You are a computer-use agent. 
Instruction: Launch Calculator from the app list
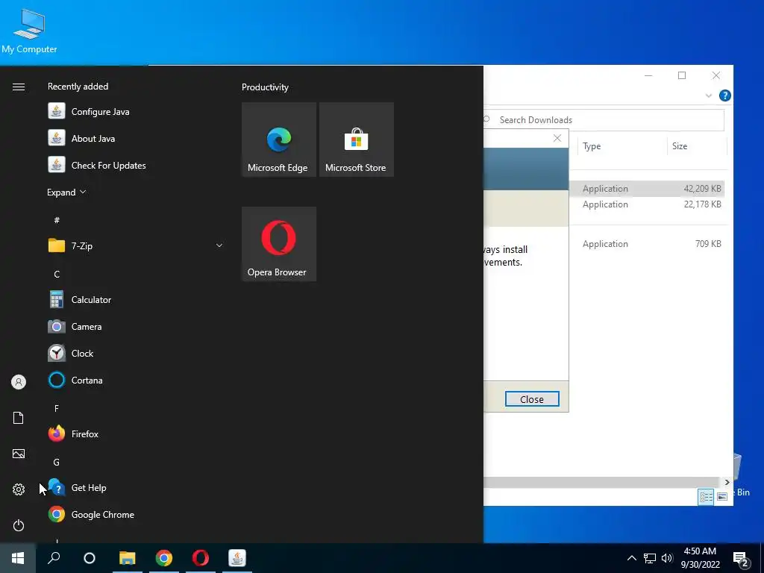pyautogui.click(x=137, y=300)
